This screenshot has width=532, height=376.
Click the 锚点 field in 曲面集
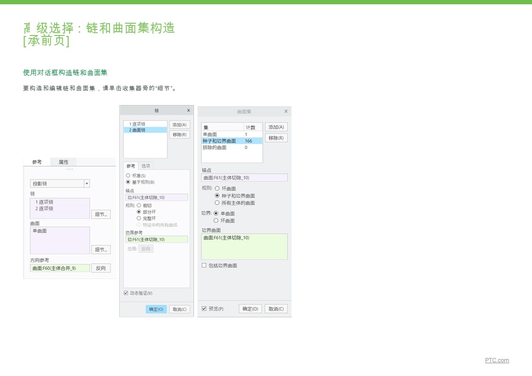[x=244, y=178]
